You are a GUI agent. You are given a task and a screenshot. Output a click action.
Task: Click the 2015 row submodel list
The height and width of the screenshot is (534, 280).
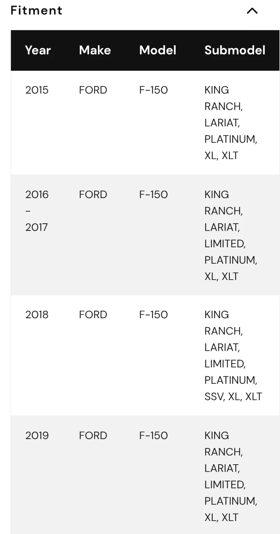coord(230,123)
